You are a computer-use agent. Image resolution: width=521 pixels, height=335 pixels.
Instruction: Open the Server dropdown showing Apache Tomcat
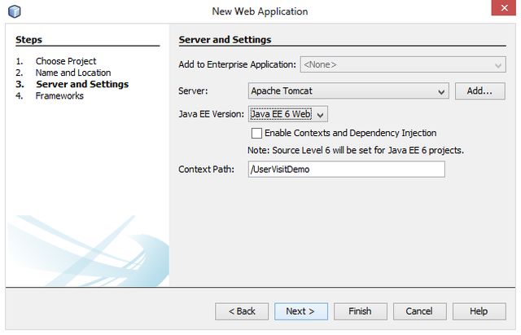348,91
